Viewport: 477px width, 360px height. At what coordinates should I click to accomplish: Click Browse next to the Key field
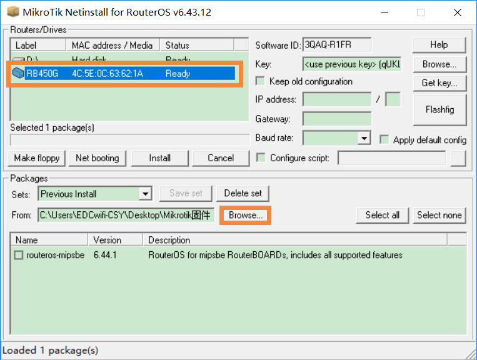click(x=439, y=64)
